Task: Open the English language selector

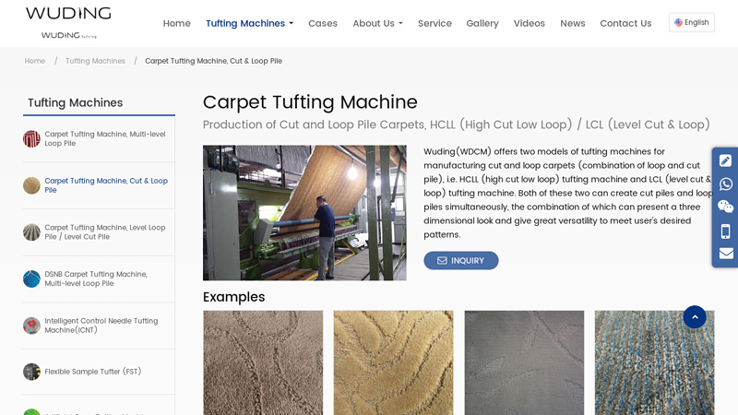Action: (691, 22)
